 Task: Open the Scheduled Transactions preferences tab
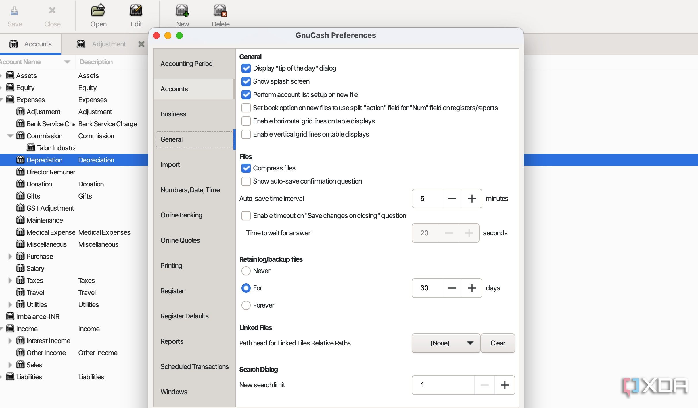pyautogui.click(x=194, y=367)
